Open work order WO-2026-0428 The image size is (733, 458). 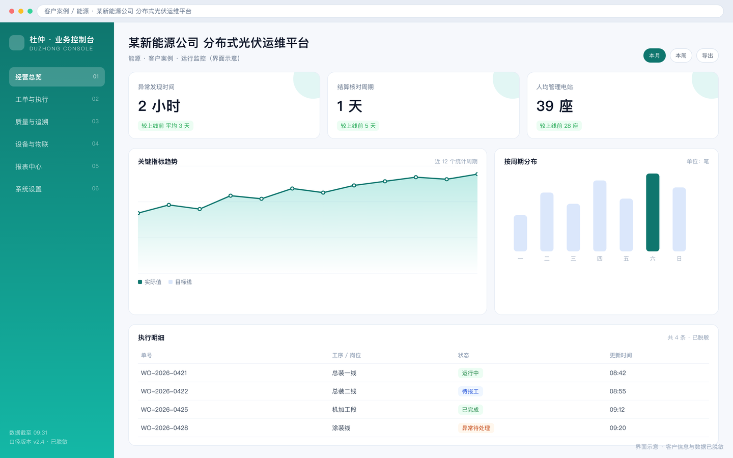pos(164,428)
